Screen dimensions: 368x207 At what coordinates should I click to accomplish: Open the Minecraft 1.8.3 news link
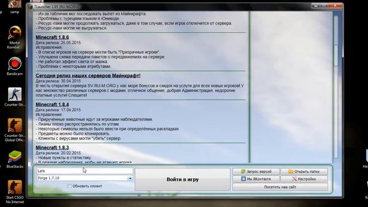click(x=52, y=148)
